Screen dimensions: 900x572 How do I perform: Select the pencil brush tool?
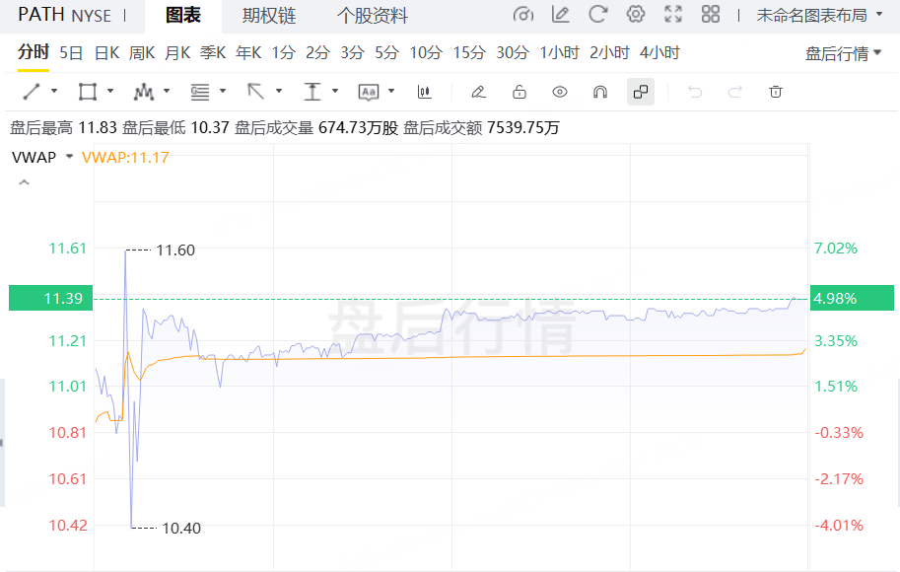(478, 92)
